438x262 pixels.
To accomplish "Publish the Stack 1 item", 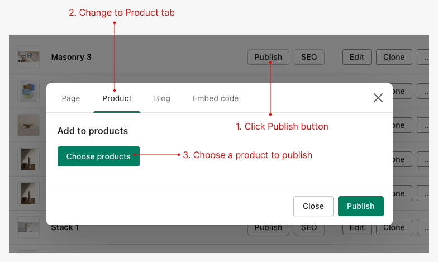I will click(268, 227).
